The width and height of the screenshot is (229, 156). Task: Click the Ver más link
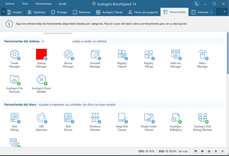pyautogui.click(x=183, y=151)
